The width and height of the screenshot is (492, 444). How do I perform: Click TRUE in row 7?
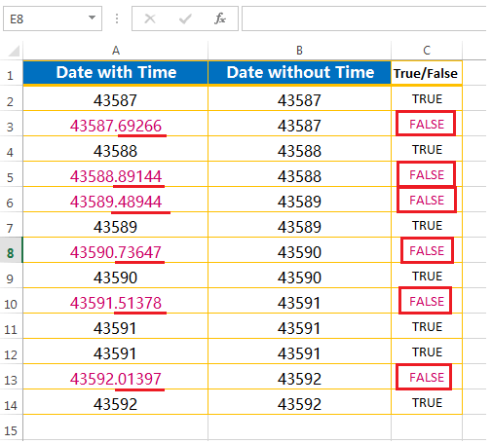click(x=428, y=225)
